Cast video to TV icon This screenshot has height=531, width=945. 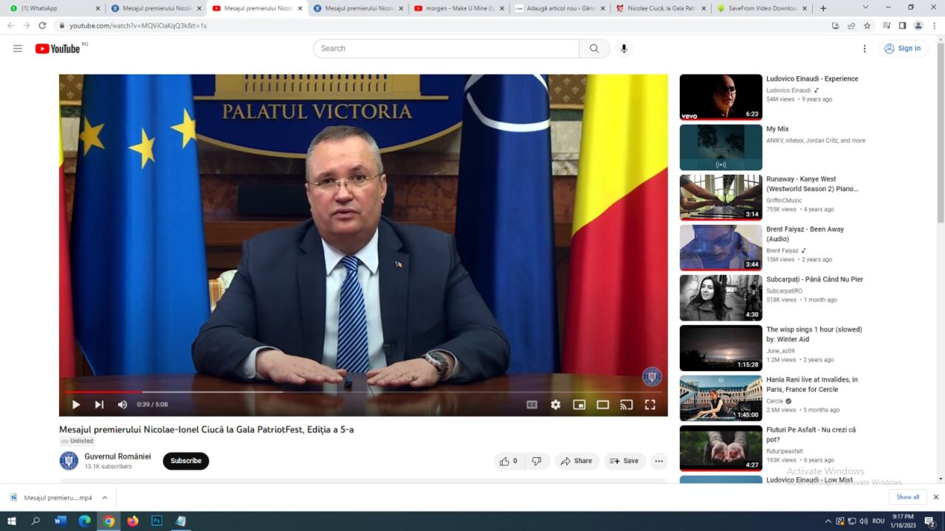(x=626, y=404)
